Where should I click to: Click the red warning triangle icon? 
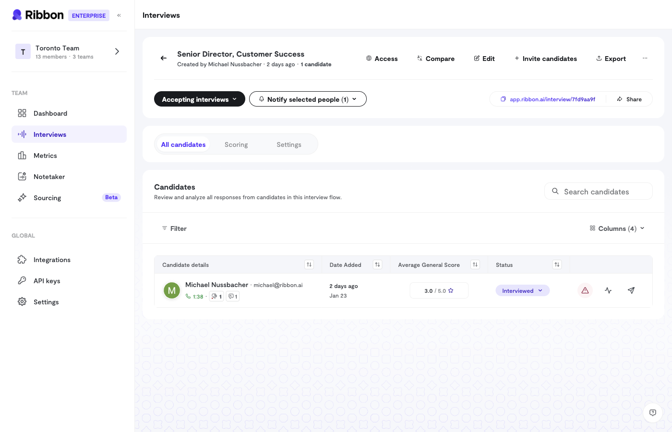click(x=585, y=290)
